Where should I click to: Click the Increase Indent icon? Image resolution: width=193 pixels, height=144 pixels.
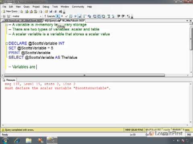click(x=123, y=16)
